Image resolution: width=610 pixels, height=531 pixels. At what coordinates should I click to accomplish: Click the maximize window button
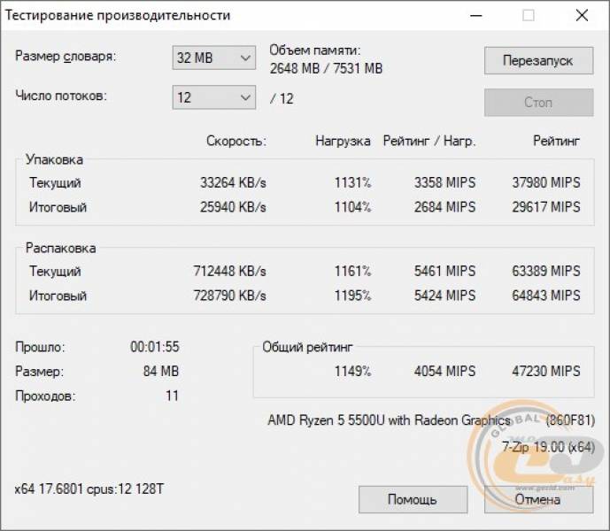pos(529,16)
